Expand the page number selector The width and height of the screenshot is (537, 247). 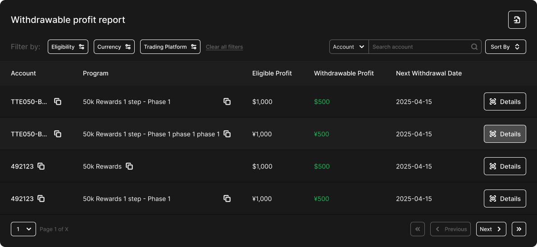(x=23, y=229)
